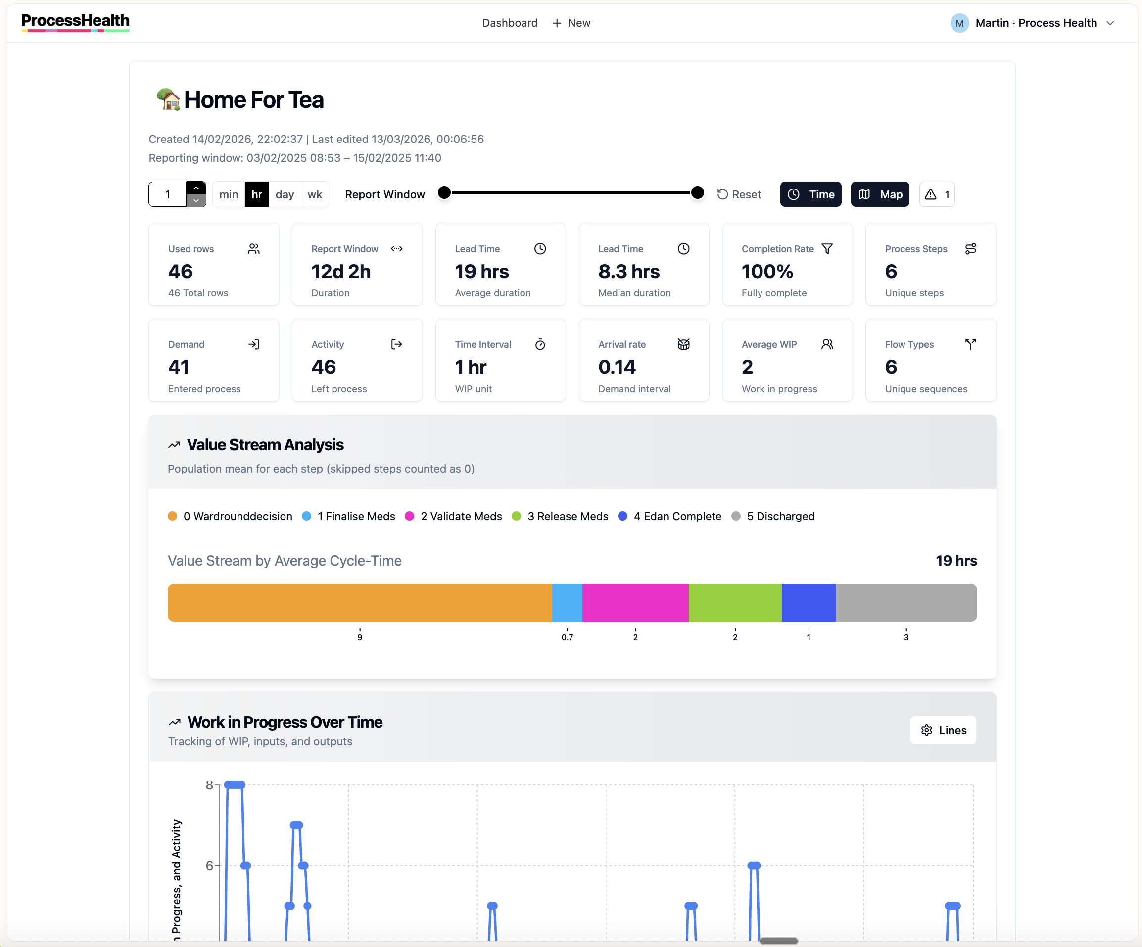Open the Dashboard nav item

(x=510, y=23)
